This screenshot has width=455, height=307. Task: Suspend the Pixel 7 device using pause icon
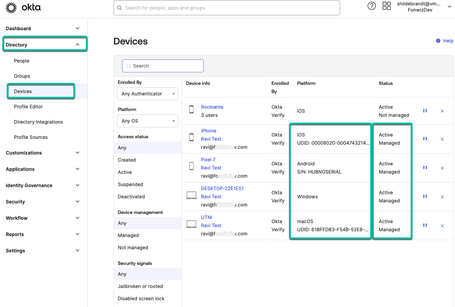click(425, 167)
